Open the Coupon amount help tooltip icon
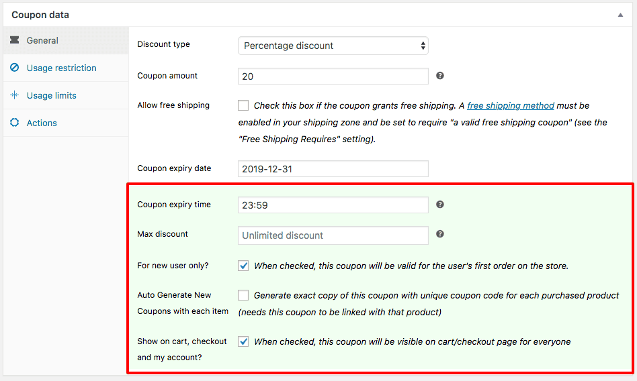 440,76
